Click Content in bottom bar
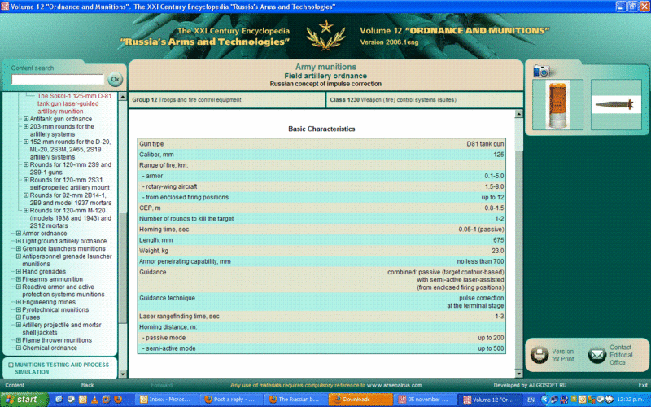The image size is (651, 407). [15, 385]
